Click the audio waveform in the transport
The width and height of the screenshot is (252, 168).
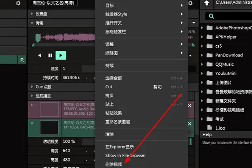(68, 37)
